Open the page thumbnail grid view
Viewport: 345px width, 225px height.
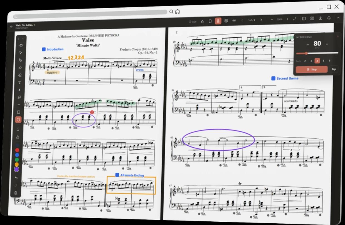312,18
